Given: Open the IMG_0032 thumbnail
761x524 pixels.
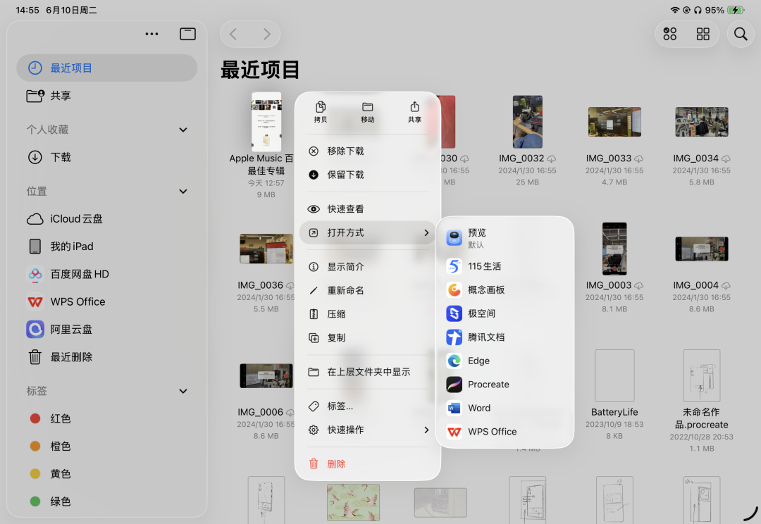Looking at the screenshot, I should coord(528,122).
